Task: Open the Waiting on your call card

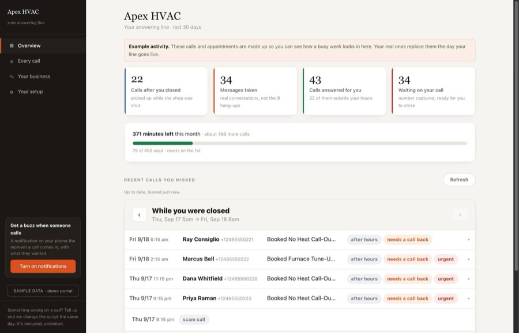Action: coord(433,91)
